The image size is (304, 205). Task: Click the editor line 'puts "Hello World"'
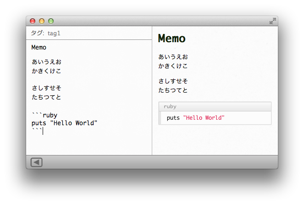(64, 123)
